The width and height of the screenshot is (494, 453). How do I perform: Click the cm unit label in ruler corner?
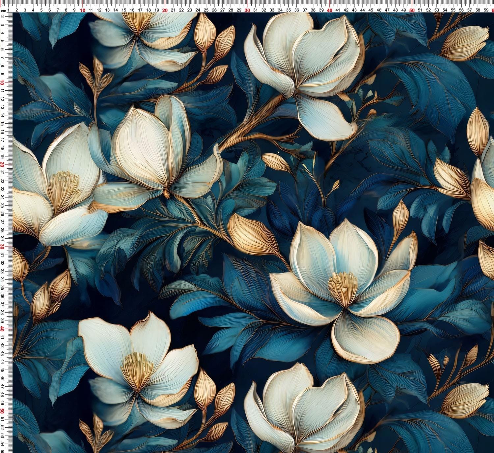pos(3,11)
